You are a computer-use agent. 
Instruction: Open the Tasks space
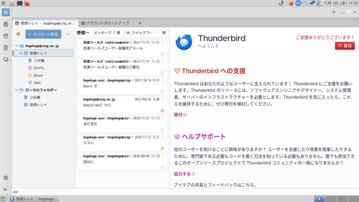6,48
